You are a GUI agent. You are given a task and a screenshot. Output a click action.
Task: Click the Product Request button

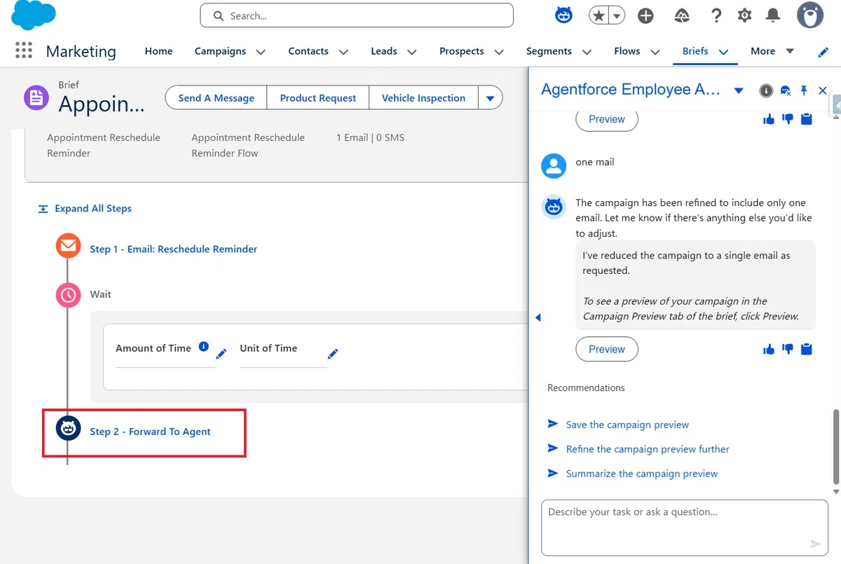318,98
